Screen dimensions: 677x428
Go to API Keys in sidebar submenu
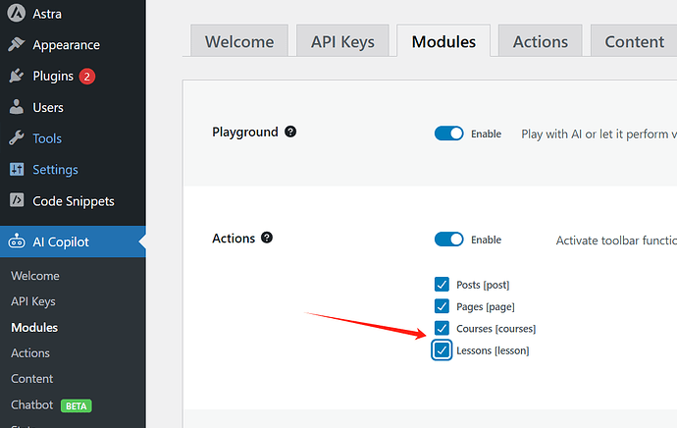tap(32, 301)
